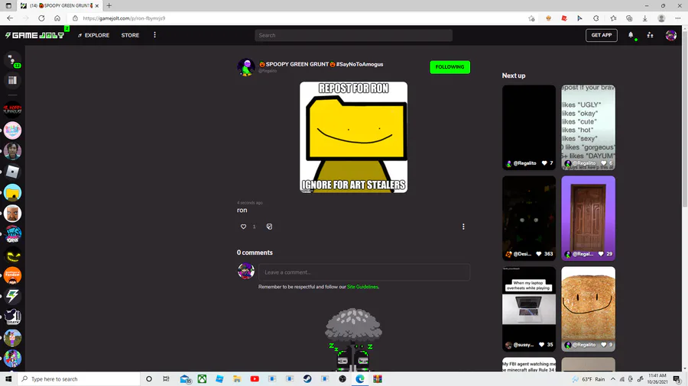Open the FBI agent minecraft post
The image size is (688, 386).
click(529, 365)
